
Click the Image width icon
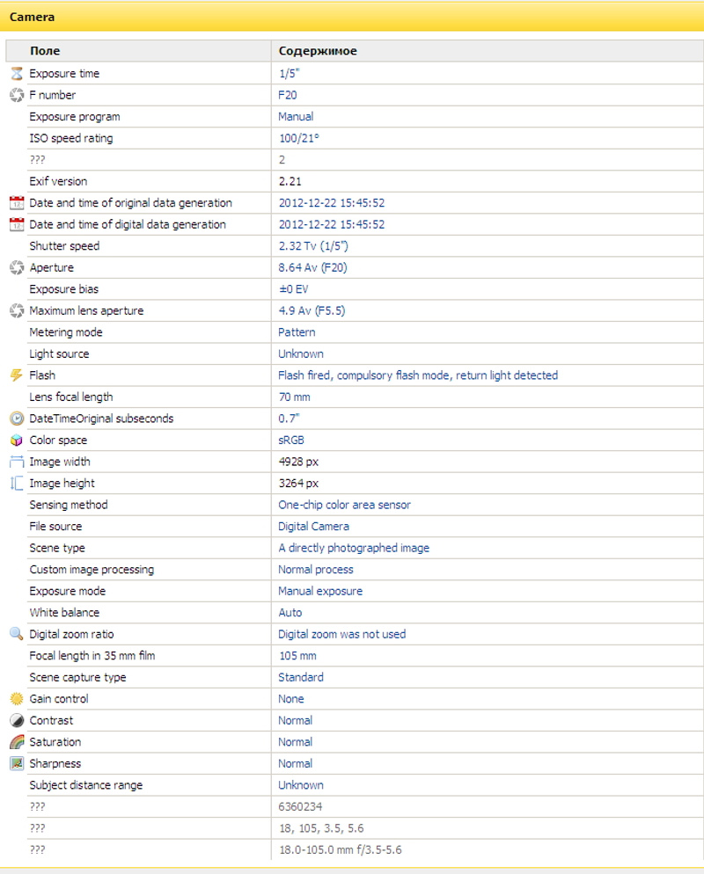pyautogui.click(x=16, y=462)
